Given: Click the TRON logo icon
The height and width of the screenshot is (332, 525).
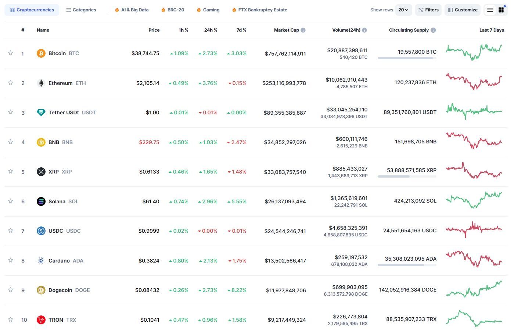Looking at the screenshot, I should tap(41, 320).
